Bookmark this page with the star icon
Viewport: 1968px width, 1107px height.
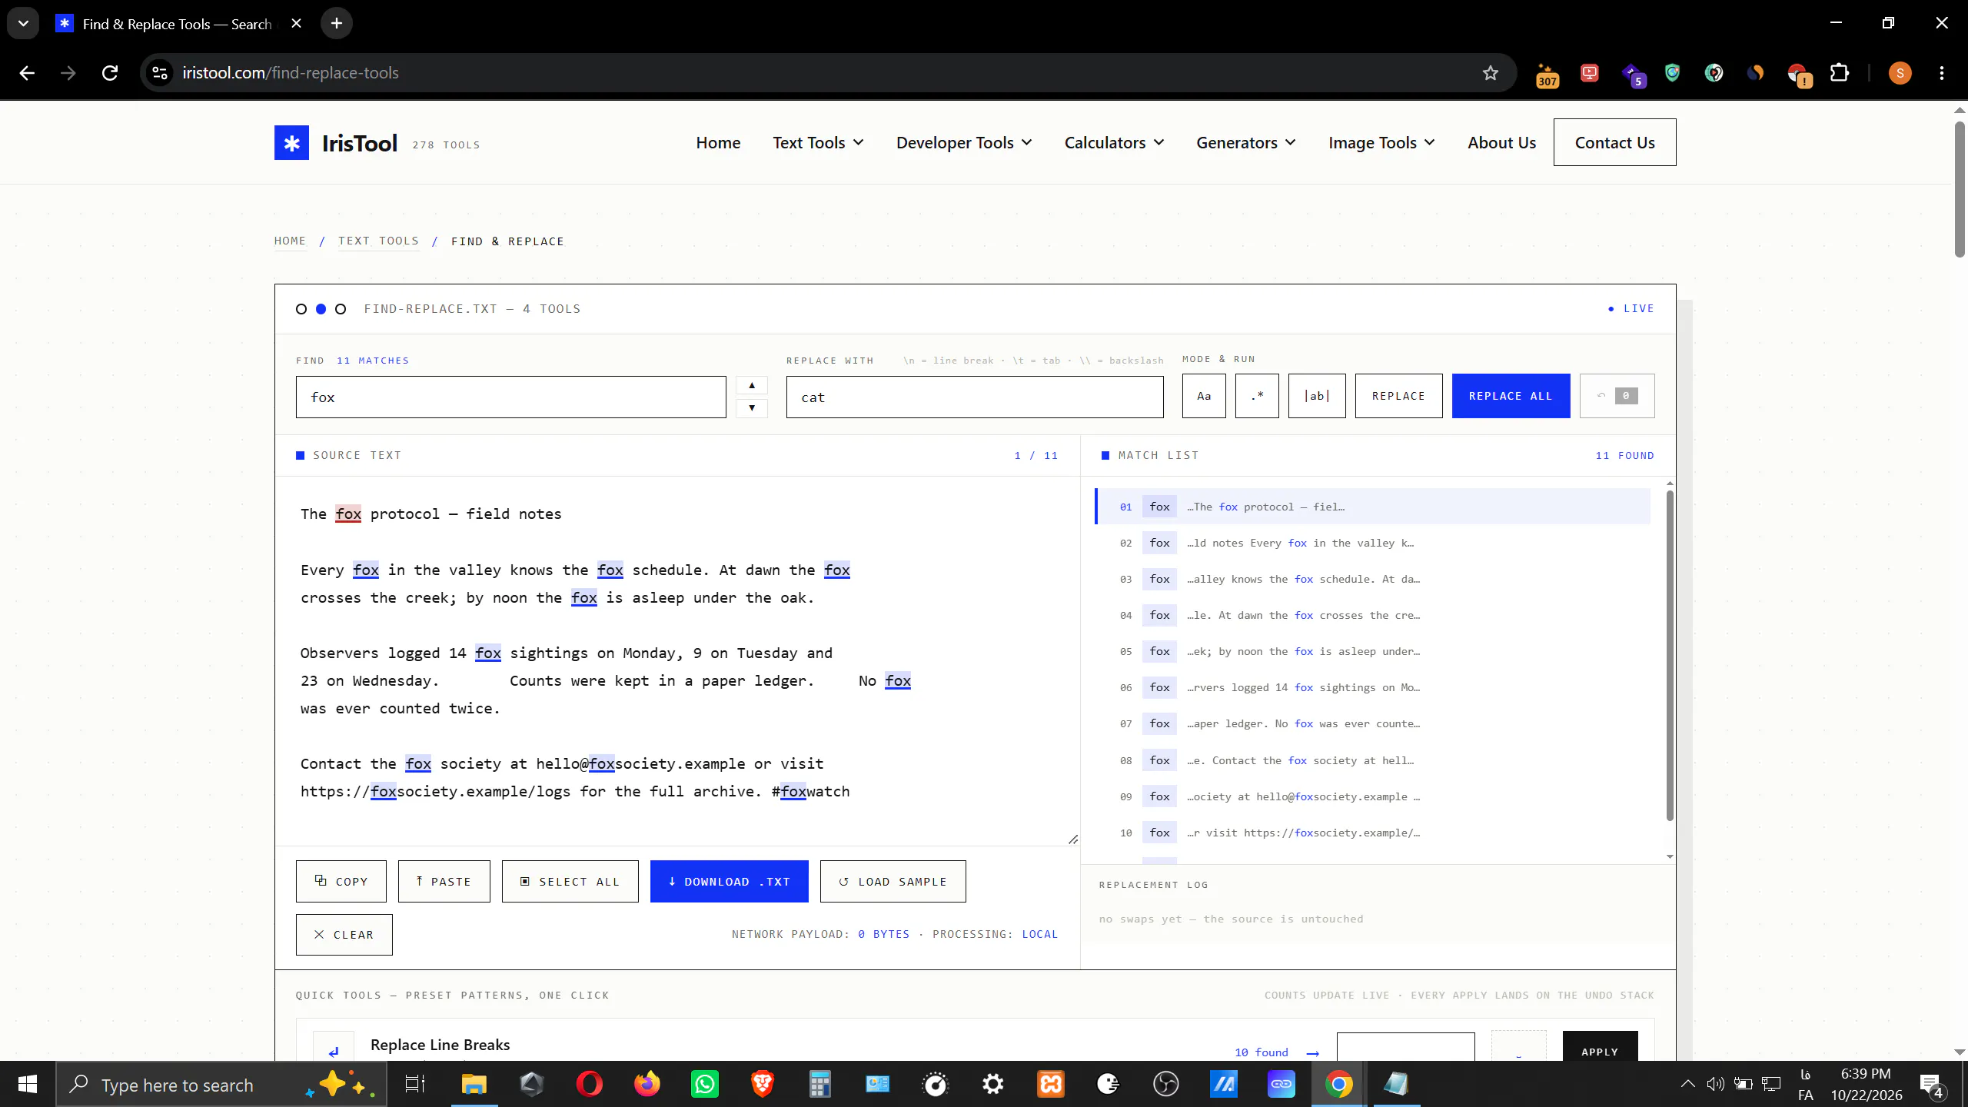point(1491,73)
